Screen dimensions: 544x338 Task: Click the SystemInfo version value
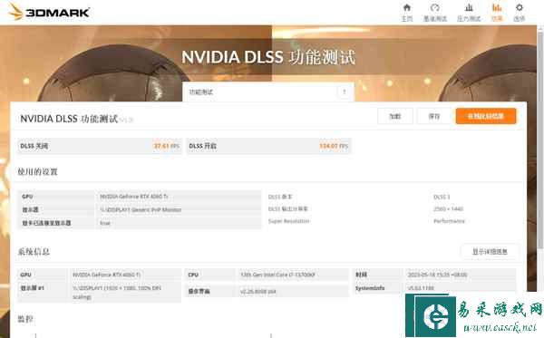point(421,288)
